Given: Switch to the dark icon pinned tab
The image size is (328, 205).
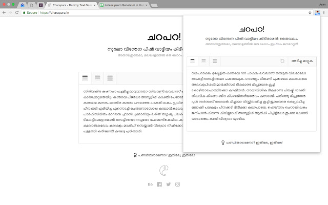Looking at the screenshot, I should [41, 5].
